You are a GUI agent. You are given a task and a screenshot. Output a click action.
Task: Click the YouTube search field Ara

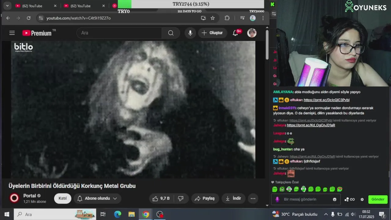click(119, 33)
